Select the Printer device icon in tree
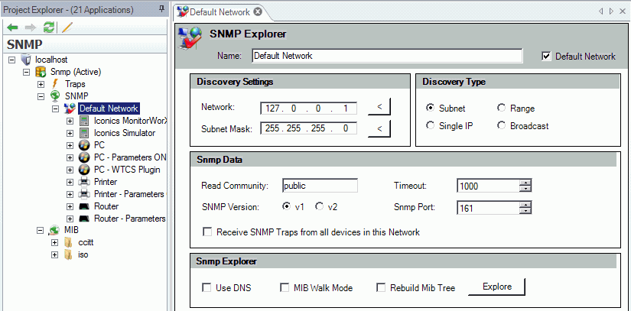 tap(85, 182)
